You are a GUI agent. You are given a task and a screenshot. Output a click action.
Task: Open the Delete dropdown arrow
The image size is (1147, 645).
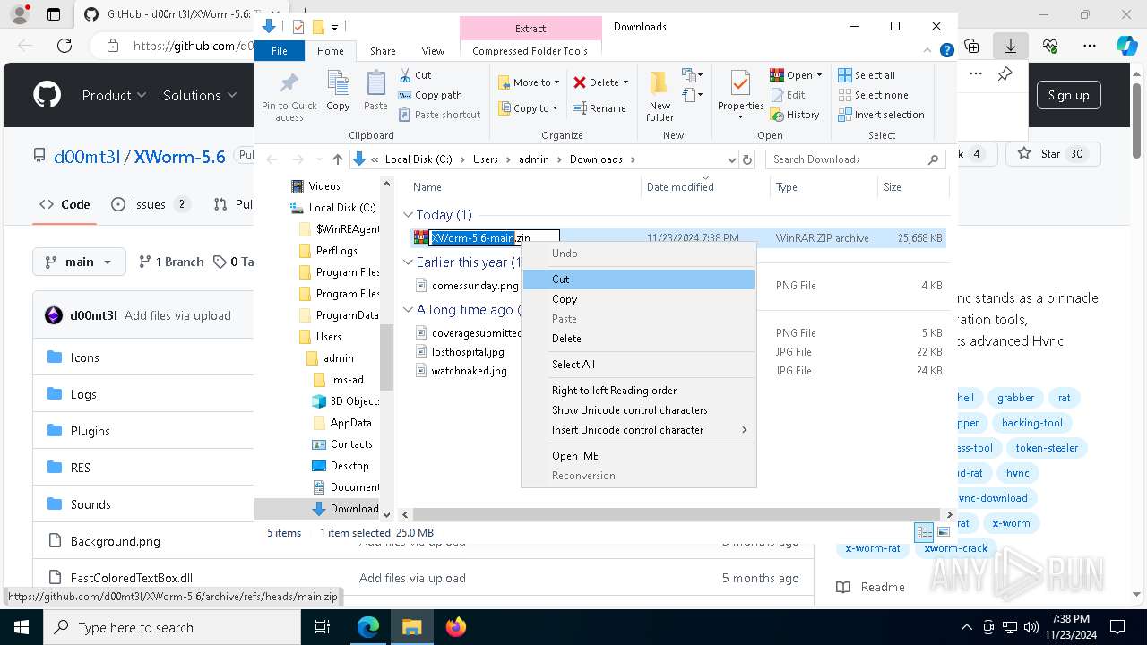[x=625, y=82]
